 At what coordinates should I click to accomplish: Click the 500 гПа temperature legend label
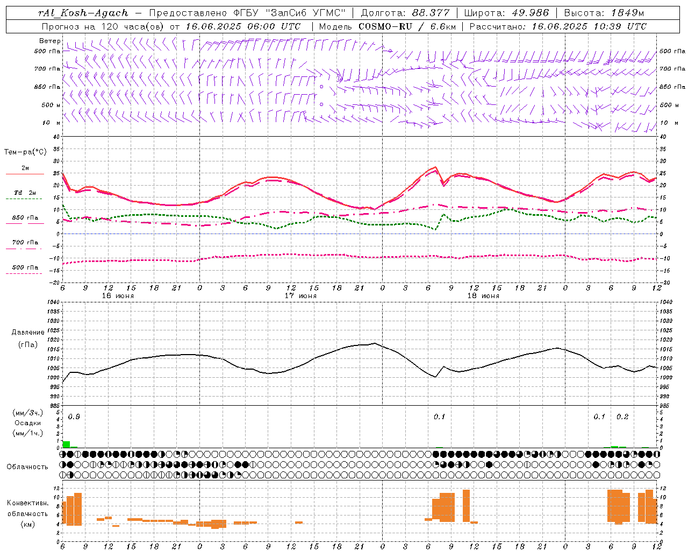coord(25,267)
